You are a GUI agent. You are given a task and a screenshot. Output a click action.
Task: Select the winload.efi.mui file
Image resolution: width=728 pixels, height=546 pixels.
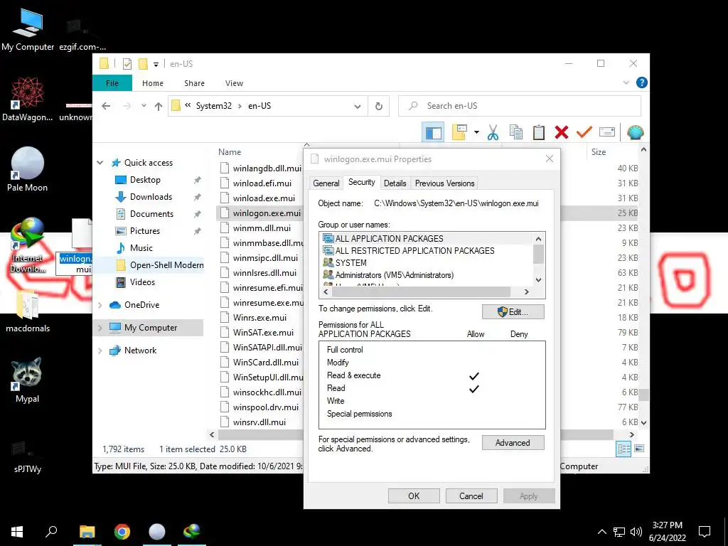tap(262, 183)
